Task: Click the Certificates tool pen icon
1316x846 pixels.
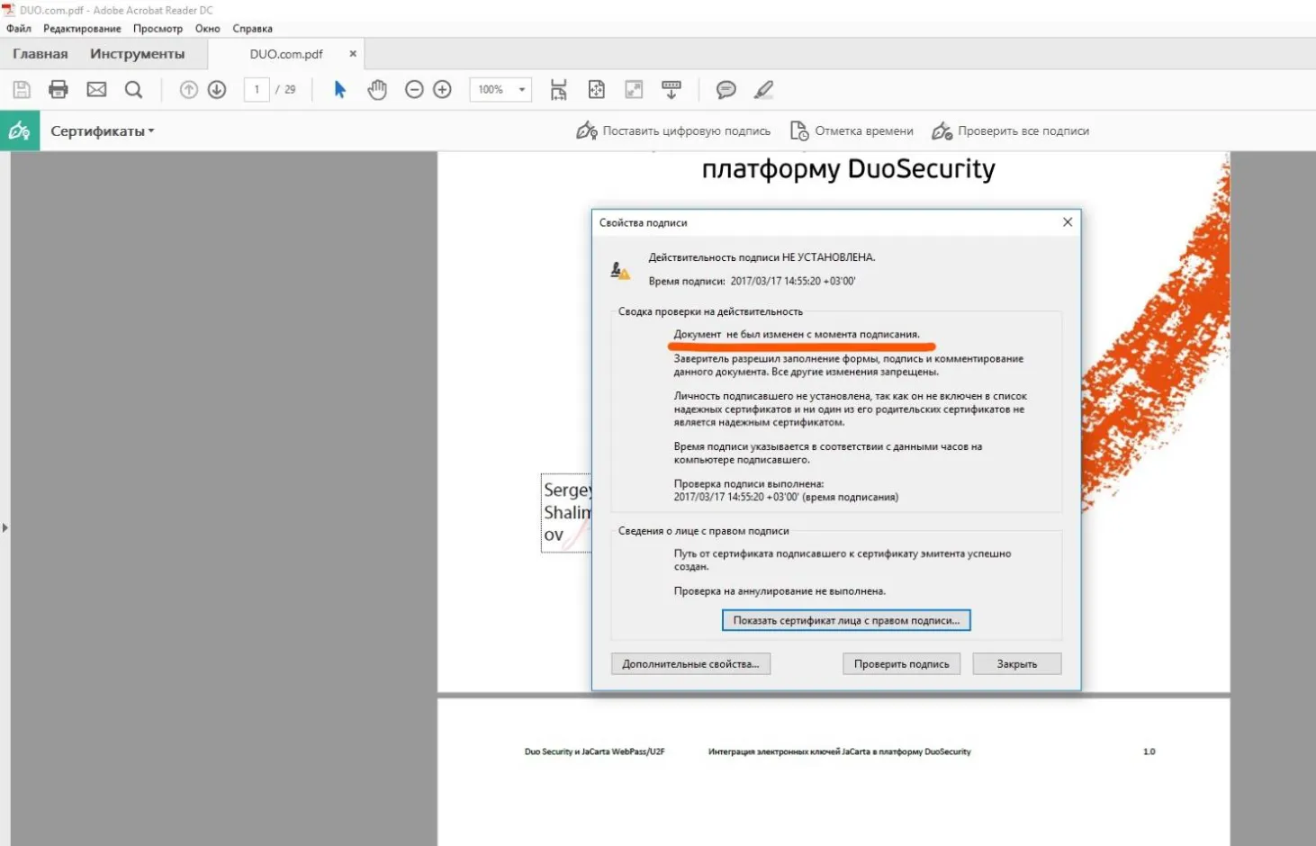Action: click(20, 130)
